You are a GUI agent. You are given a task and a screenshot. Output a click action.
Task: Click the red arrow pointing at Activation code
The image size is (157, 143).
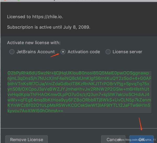(x=54, y=55)
